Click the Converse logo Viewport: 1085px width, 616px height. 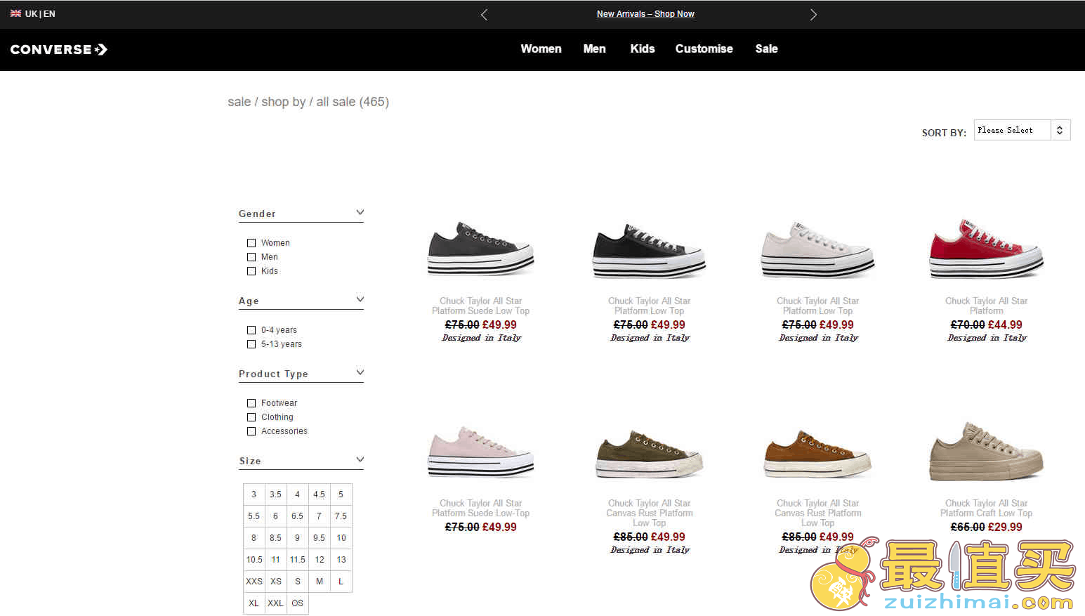(58, 49)
